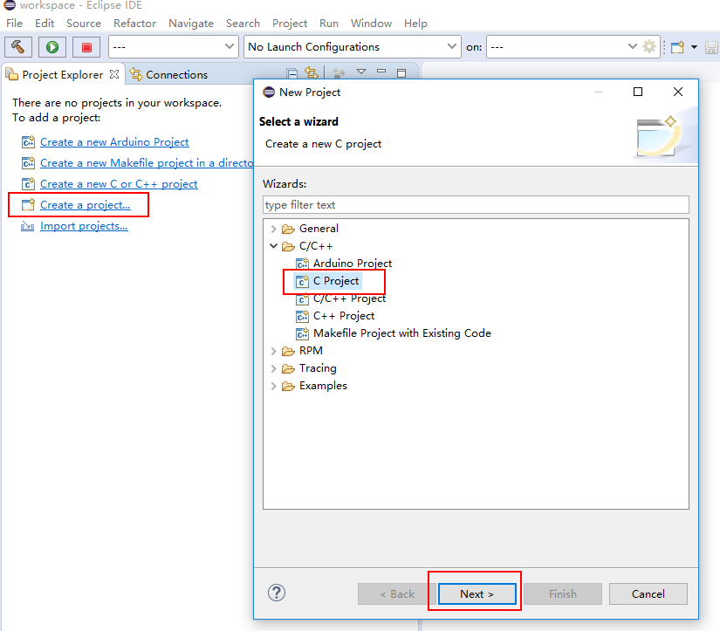Click icon beside Import projects
The width and height of the screenshot is (720, 631).
coord(28,226)
